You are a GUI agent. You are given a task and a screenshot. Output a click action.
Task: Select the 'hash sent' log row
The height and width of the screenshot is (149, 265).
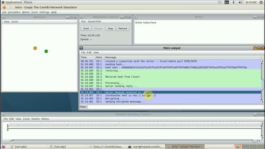pyautogui.click(x=170, y=67)
